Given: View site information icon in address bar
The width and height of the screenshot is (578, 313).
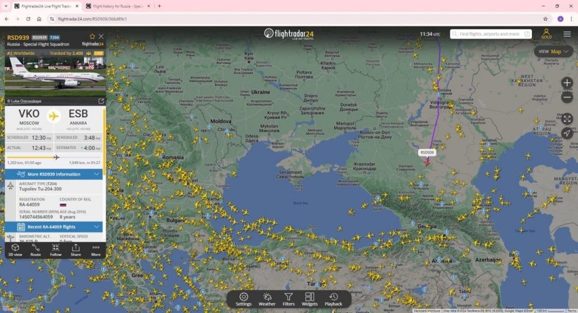Looking at the screenshot, I should (52, 19).
